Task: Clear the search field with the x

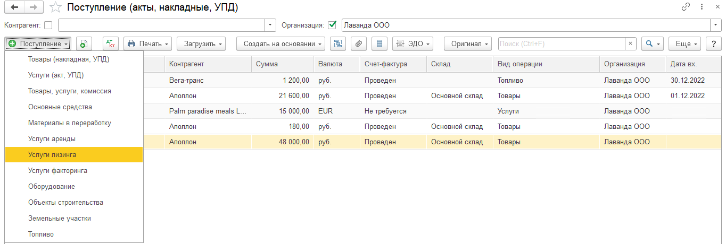Action: (630, 43)
